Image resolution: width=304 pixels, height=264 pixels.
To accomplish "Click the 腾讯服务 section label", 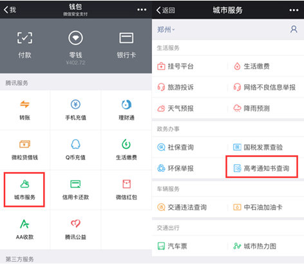I will point(17,83).
